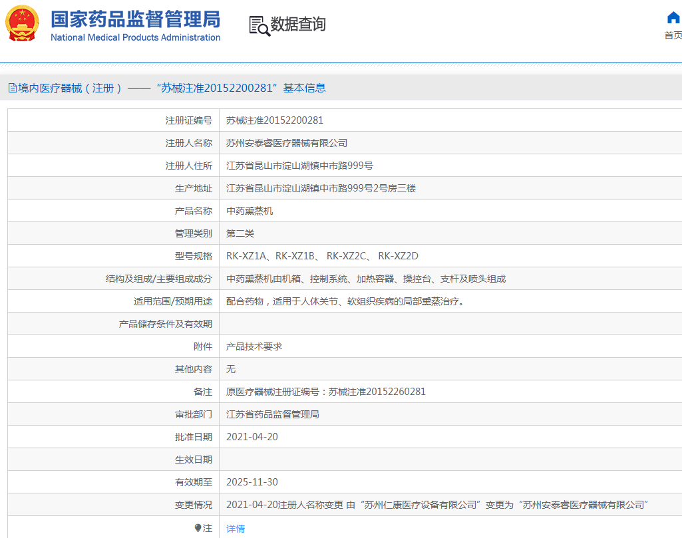Click the breadcrumb heading 境内医疗器械（注册）
This screenshot has width=682, height=538.
pyautogui.click(x=70, y=88)
